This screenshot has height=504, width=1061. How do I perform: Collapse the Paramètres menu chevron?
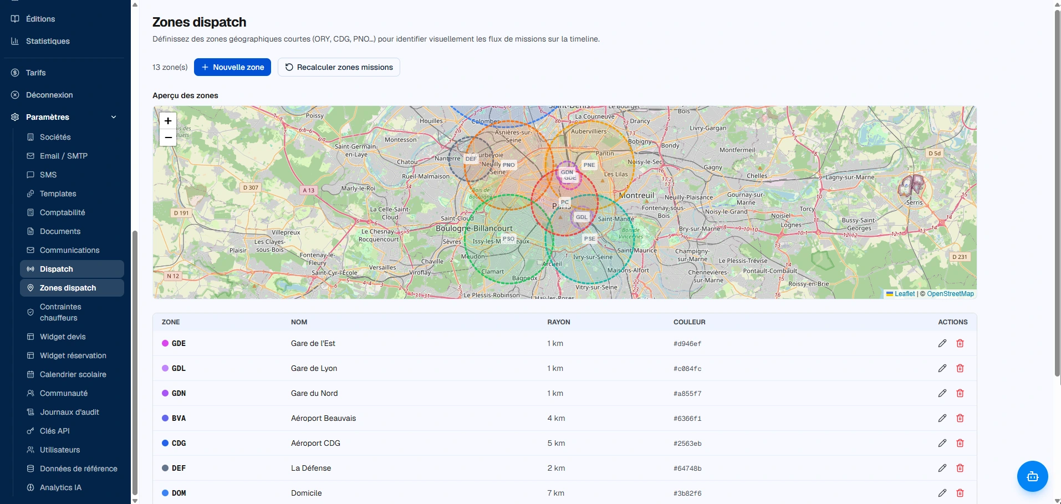[x=114, y=117]
